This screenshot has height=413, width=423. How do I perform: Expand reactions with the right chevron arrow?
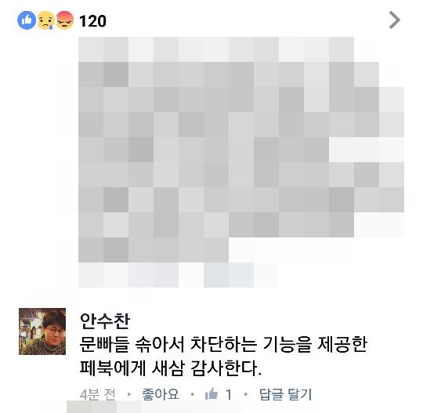coord(395,20)
